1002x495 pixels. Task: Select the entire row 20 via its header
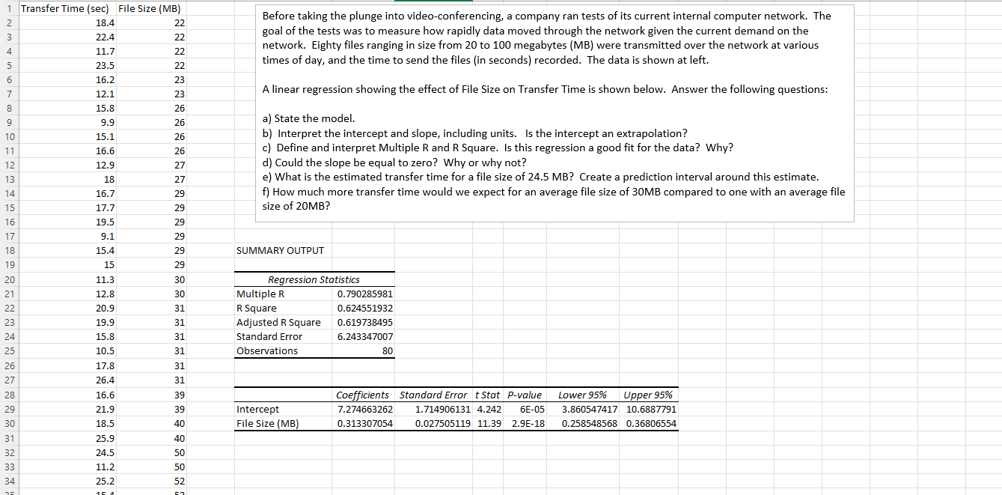8,279
